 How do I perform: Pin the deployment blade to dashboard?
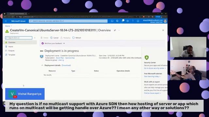point(115,30)
